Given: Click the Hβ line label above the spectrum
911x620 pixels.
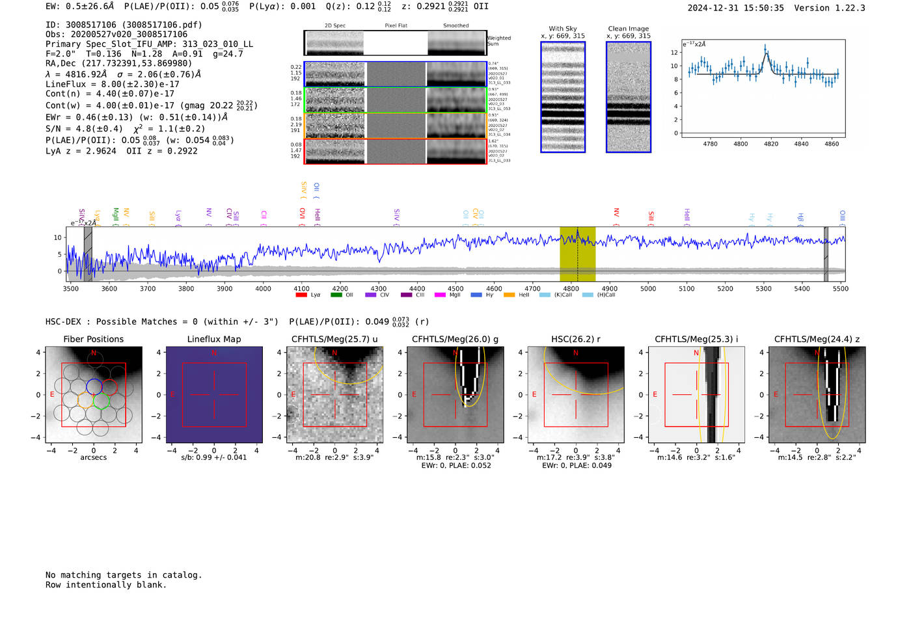Looking at the screenshot, I should 800,219.
